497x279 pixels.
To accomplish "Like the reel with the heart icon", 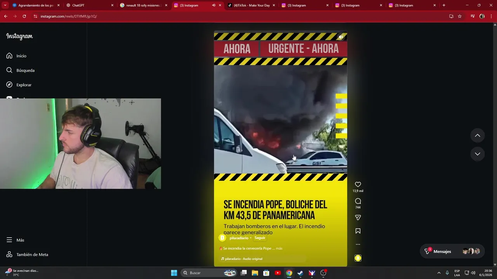I will click(x=358, y=184).
